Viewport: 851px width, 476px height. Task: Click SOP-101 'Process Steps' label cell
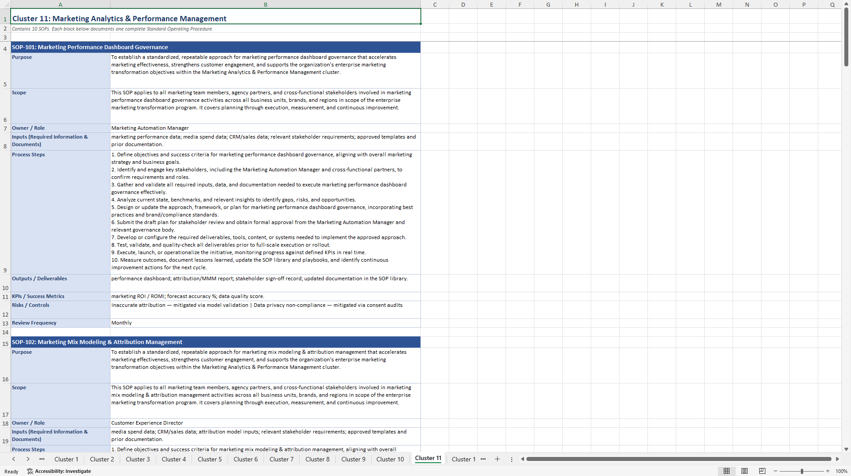[x=60, y=212]
